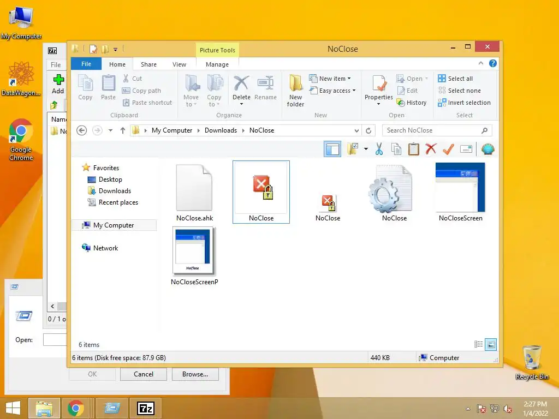Click the blue scissors cut toolbar icon

pyautogui.click(x=379, y=149)
